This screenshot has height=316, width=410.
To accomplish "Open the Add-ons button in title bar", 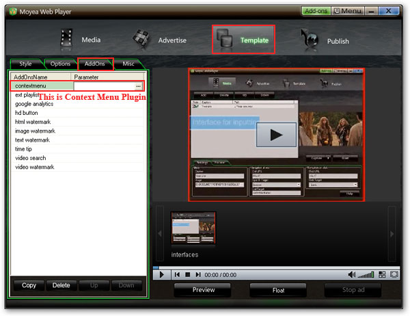I will [316, 11].
